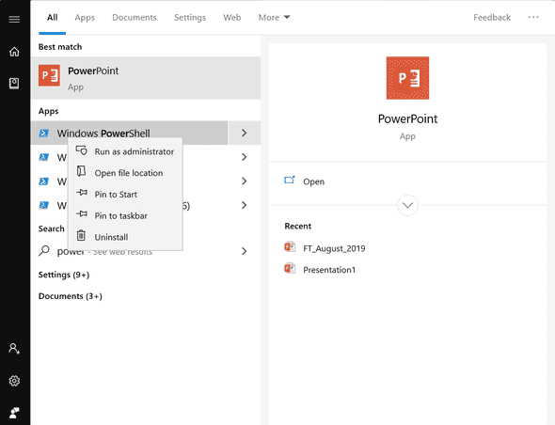Show Settings (9+) results

pos(64,275)
